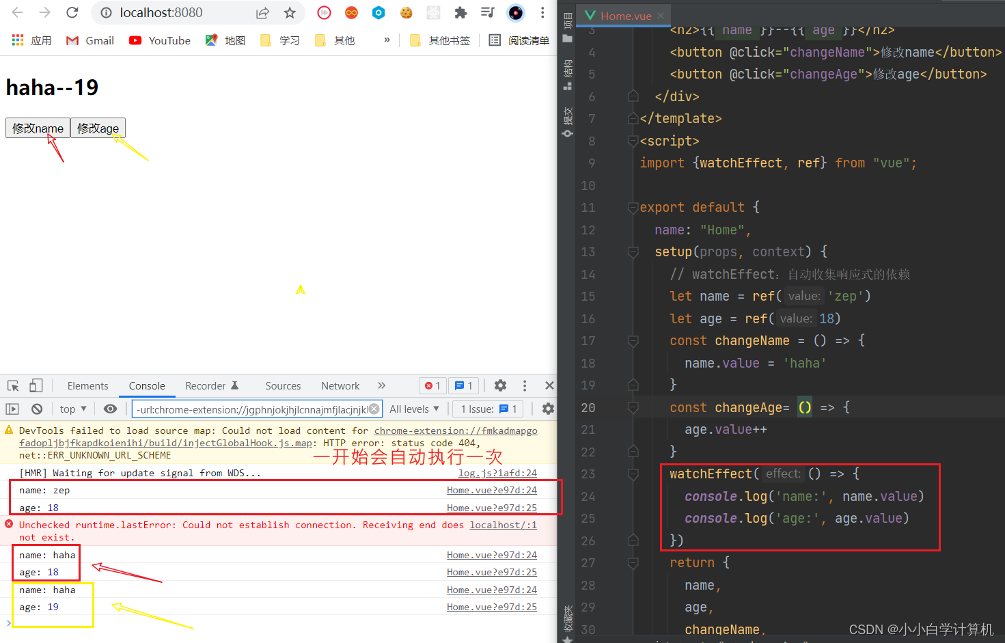Open the All levels dropdown
Image resolution: width=1005 pixels, height=643 pixels.
point(414,409)
